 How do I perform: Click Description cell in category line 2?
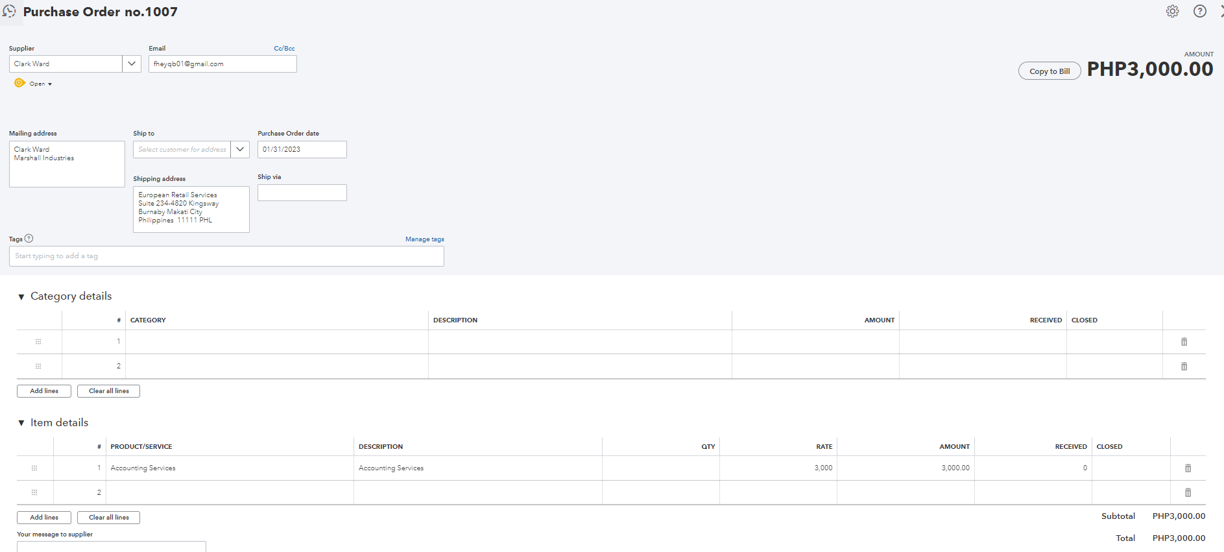pos(580,366)
